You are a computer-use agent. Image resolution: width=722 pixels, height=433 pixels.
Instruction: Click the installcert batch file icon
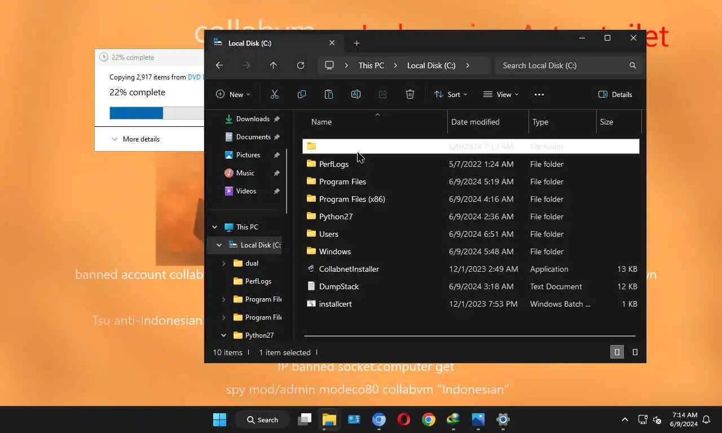[311, 304]
